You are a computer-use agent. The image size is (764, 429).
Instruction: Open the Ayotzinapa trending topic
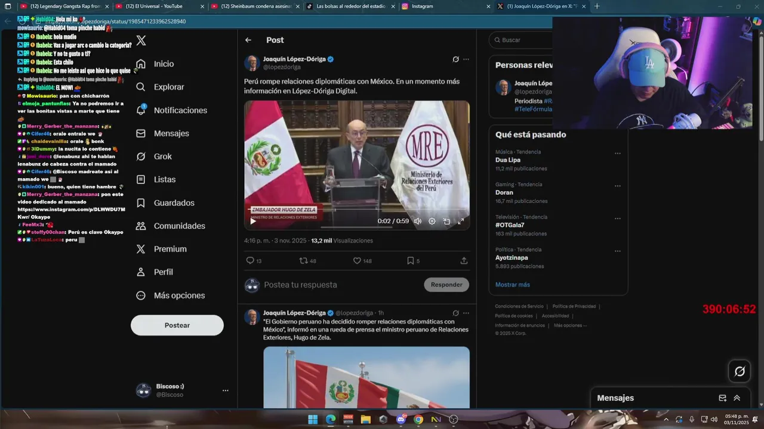512,258
